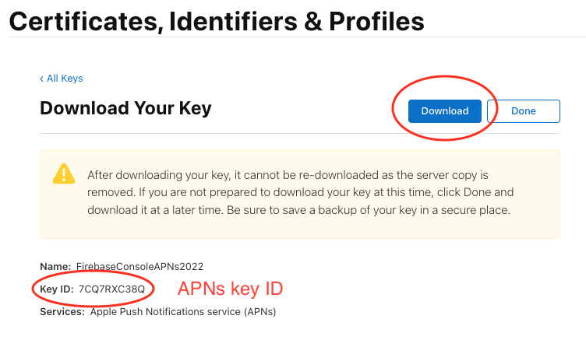The height and width of the screenshot is (354, 586).
Task: Click the red "APNs key ID" annotation
Action: (230, 289)
